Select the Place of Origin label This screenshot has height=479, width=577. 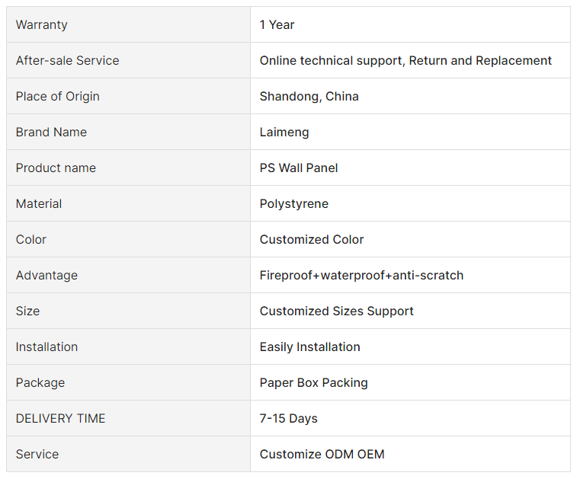click(x=58, y=97)
